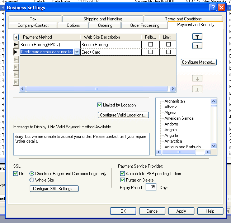
Task: Click the dialog Help question mark icon
Action: tap(213, 7)
